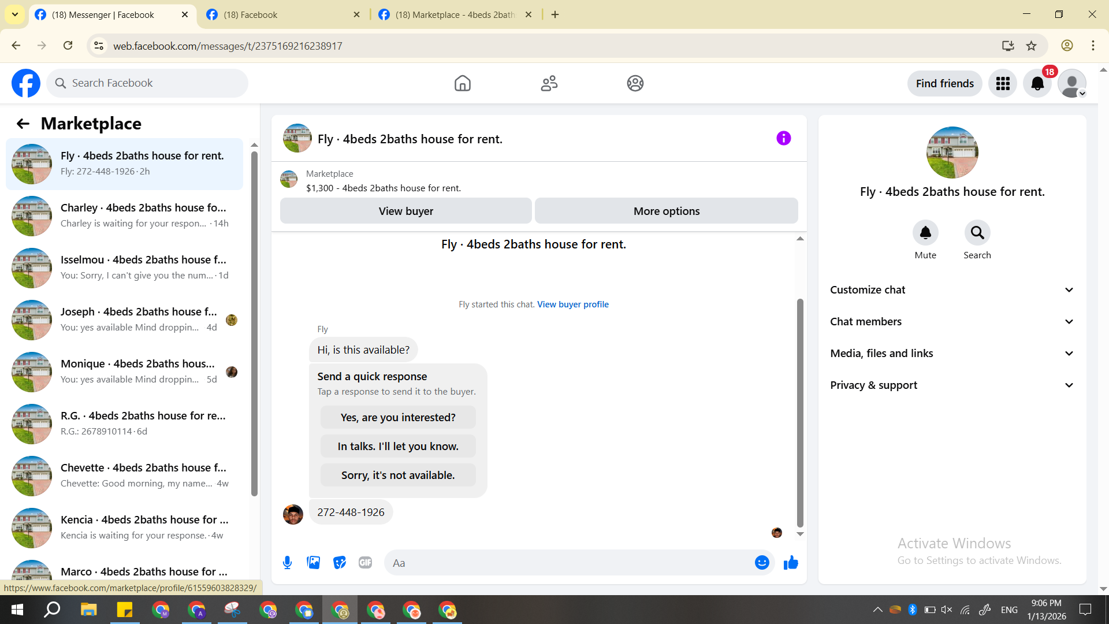This screenshot has height=624, width=1109.
Task: Switch to the Marketplace browser tab
Action: pyautogui.click(x=453, y=14)
